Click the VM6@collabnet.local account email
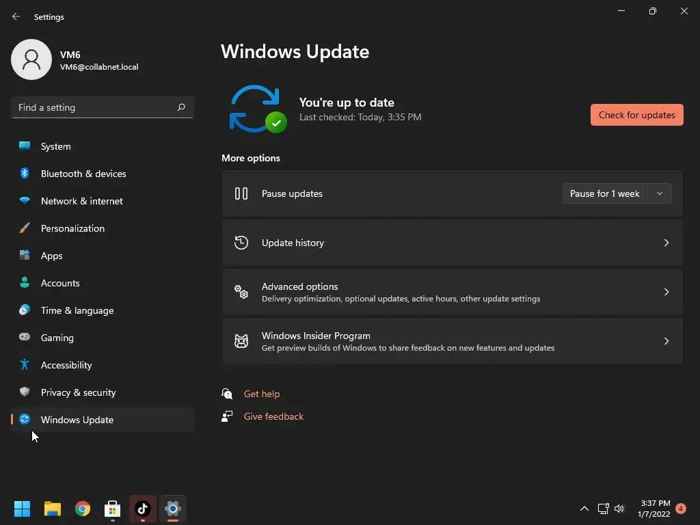 (99, 66)
